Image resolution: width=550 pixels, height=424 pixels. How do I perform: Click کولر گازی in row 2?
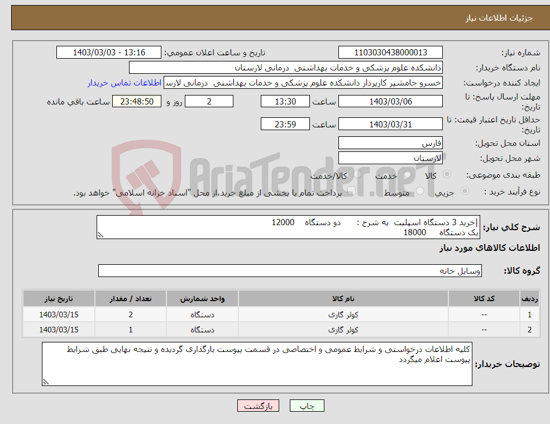tap(343, 330)
